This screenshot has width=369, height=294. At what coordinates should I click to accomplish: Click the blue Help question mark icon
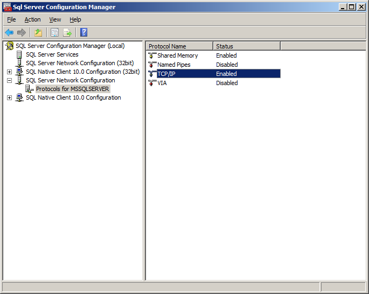(84, 32)
